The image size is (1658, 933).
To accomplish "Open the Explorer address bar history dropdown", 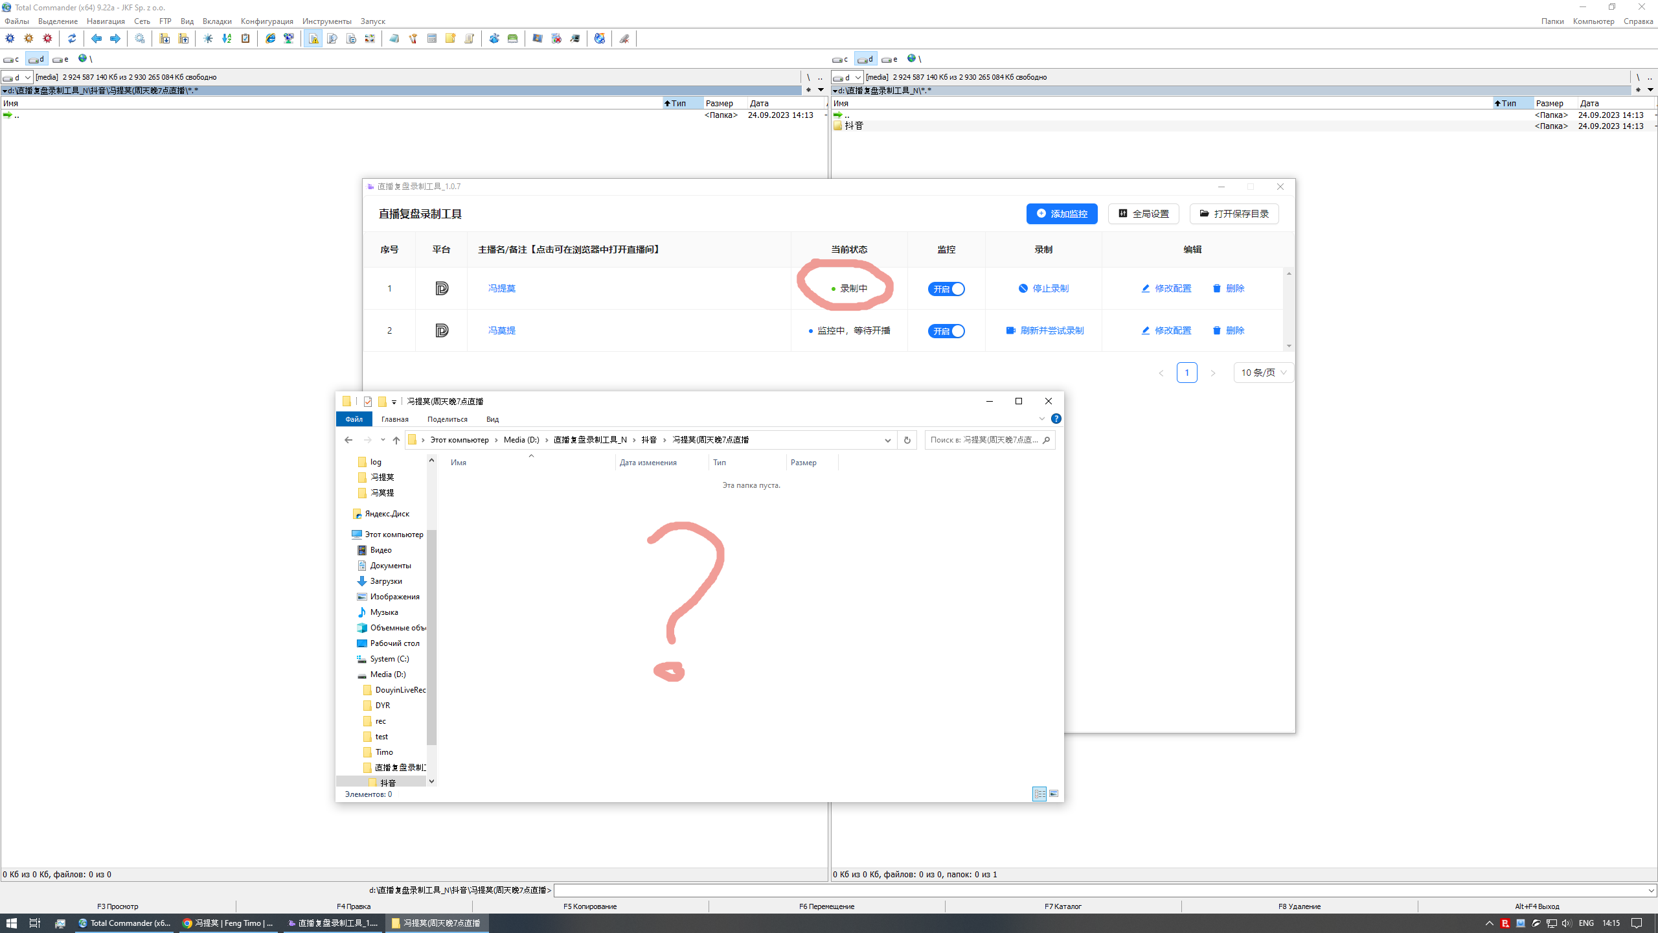I will click(887, 440).
